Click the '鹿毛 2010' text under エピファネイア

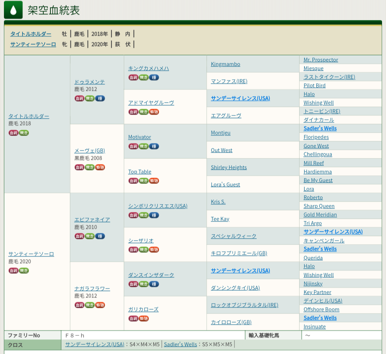point(86,227)
